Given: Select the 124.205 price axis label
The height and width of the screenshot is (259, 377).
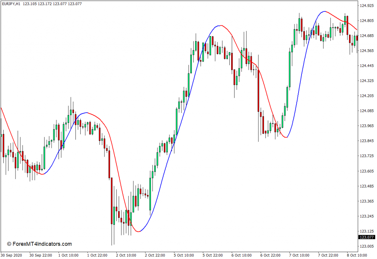Looking at the screenshot, I should 367,96.
